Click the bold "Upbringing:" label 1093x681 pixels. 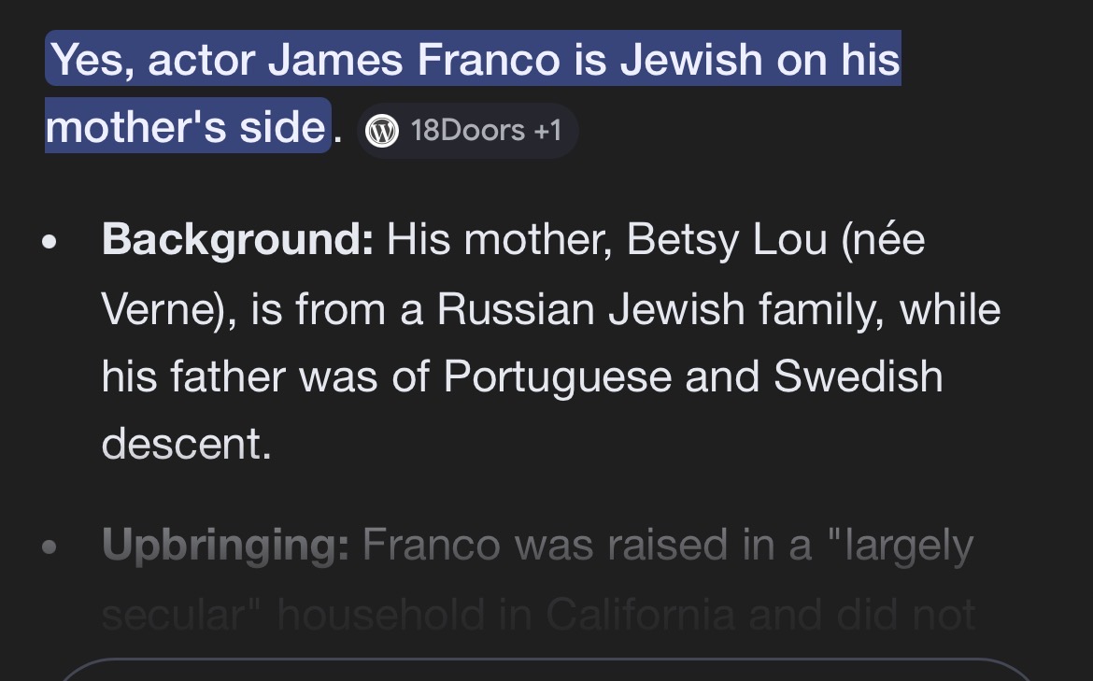click(225, 544)
